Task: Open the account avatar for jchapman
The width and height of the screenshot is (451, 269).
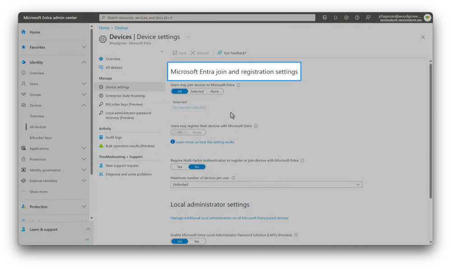Action: (x=428, y=18)
